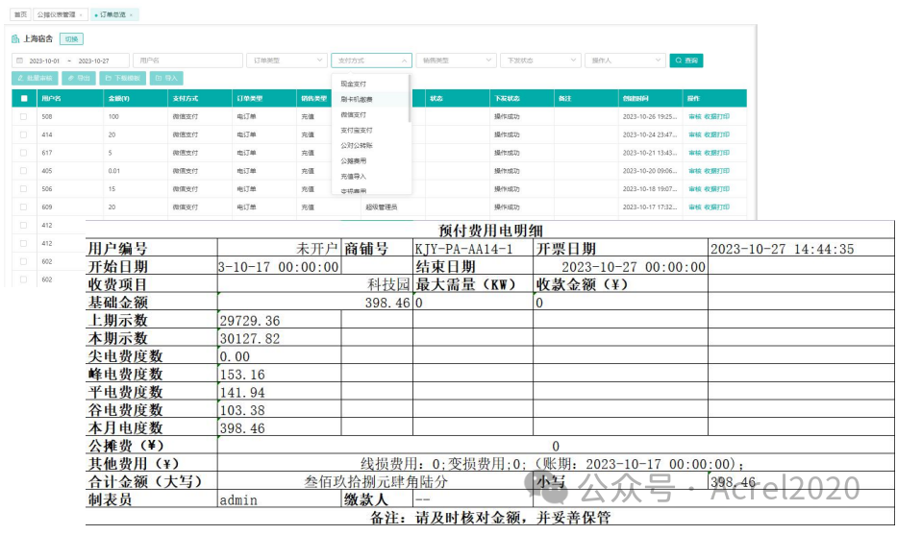
Task: Click the 下载模板 button
Action: [x=122, y=79]
